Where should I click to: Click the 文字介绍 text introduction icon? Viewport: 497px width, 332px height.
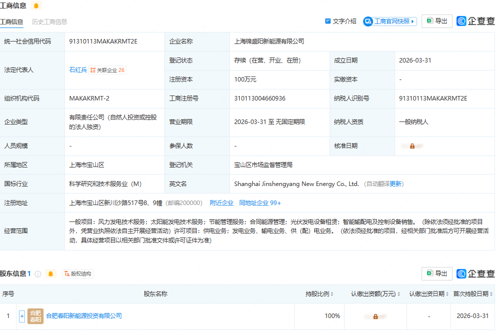click(x=328, y=21)
